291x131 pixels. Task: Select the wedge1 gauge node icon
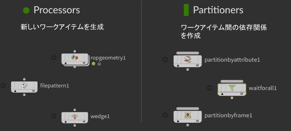coord(74,116)
